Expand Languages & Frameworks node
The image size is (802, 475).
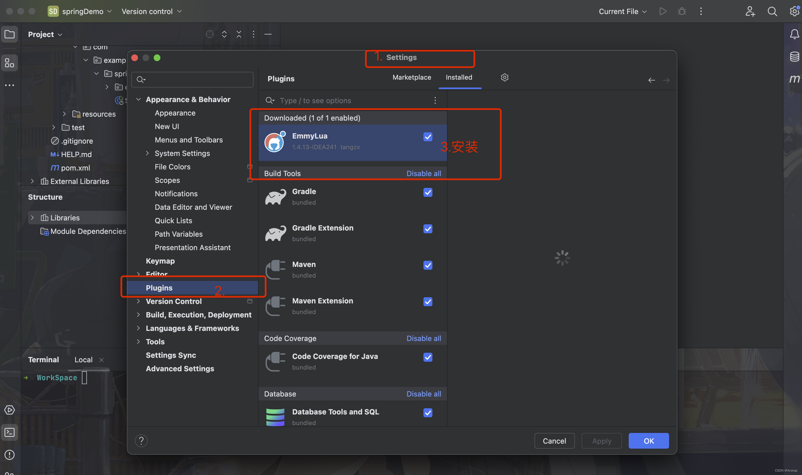click(139, 328)
